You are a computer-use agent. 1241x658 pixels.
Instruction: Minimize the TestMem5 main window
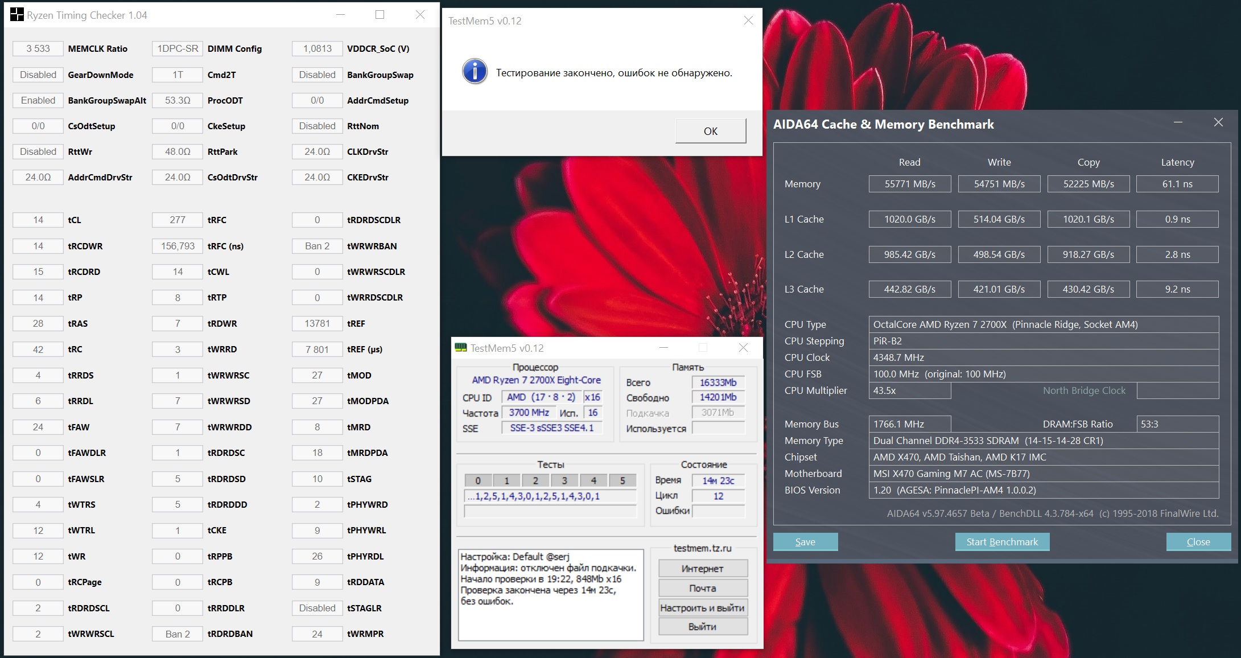[663, 348]
